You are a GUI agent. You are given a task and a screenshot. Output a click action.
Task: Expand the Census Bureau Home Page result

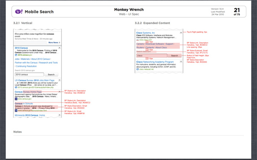click(59, 92)
